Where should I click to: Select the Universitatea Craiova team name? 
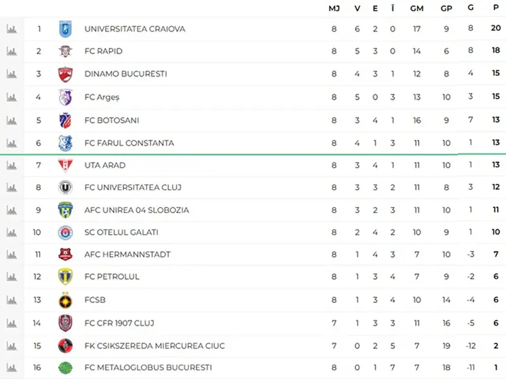(135, 29)
